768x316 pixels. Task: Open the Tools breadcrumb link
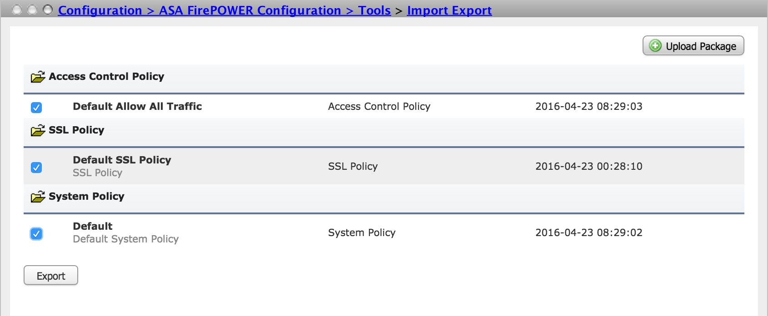[x=374, y=10]
